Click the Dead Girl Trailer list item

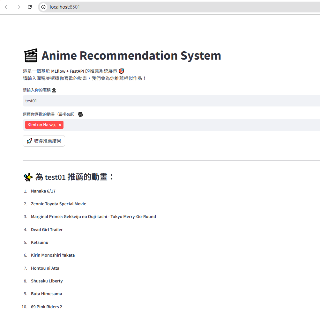click(x=47, y=230)
